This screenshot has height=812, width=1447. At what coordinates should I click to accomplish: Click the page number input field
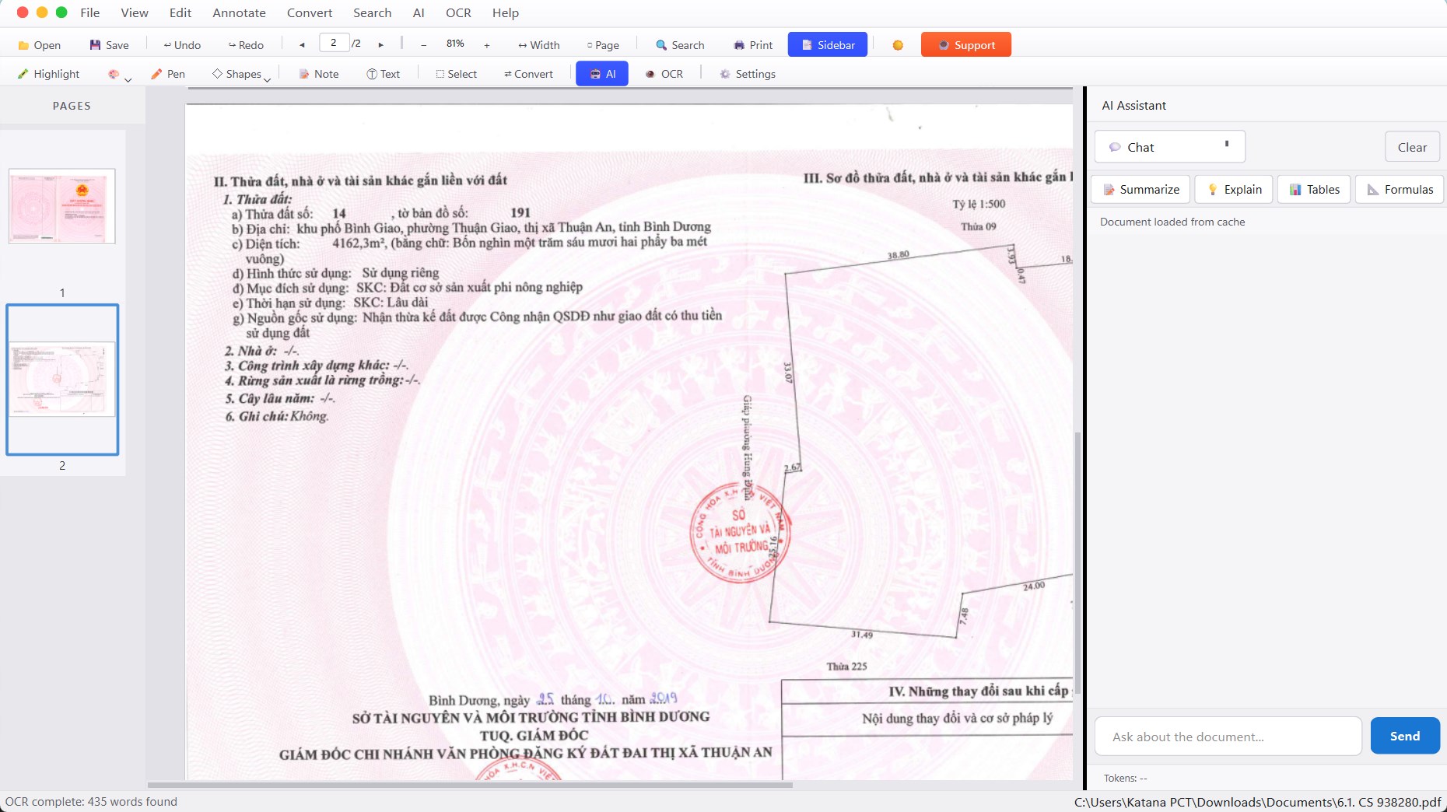(x=334, y=43)
